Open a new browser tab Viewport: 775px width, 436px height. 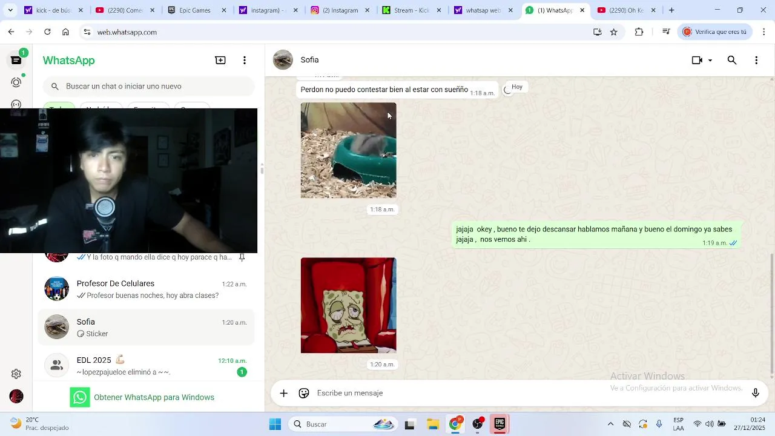(x=671, y=10)
